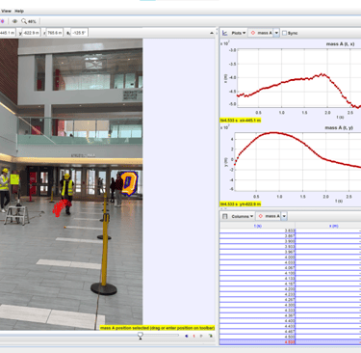Click the t (s) column header
Image resolution: width=361 pixels, height=353 pixels.
258,226
